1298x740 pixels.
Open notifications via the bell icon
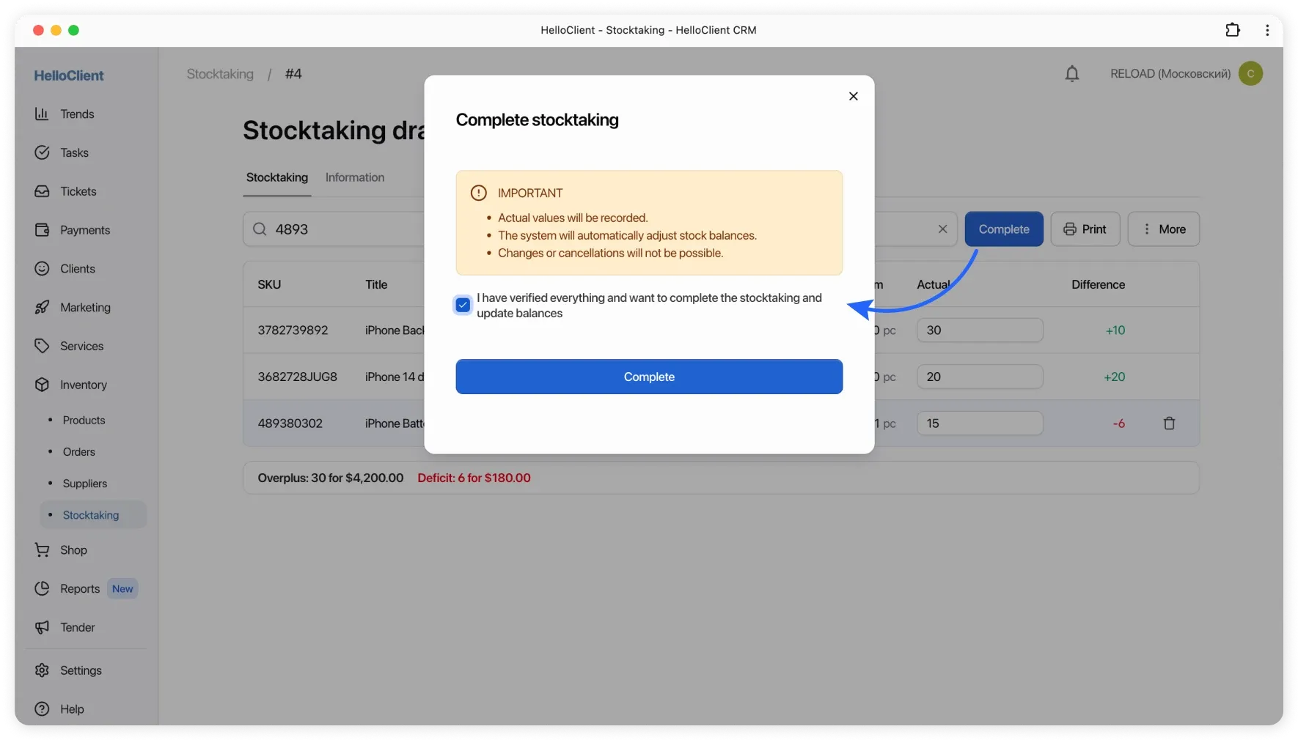click(1071, 73)
